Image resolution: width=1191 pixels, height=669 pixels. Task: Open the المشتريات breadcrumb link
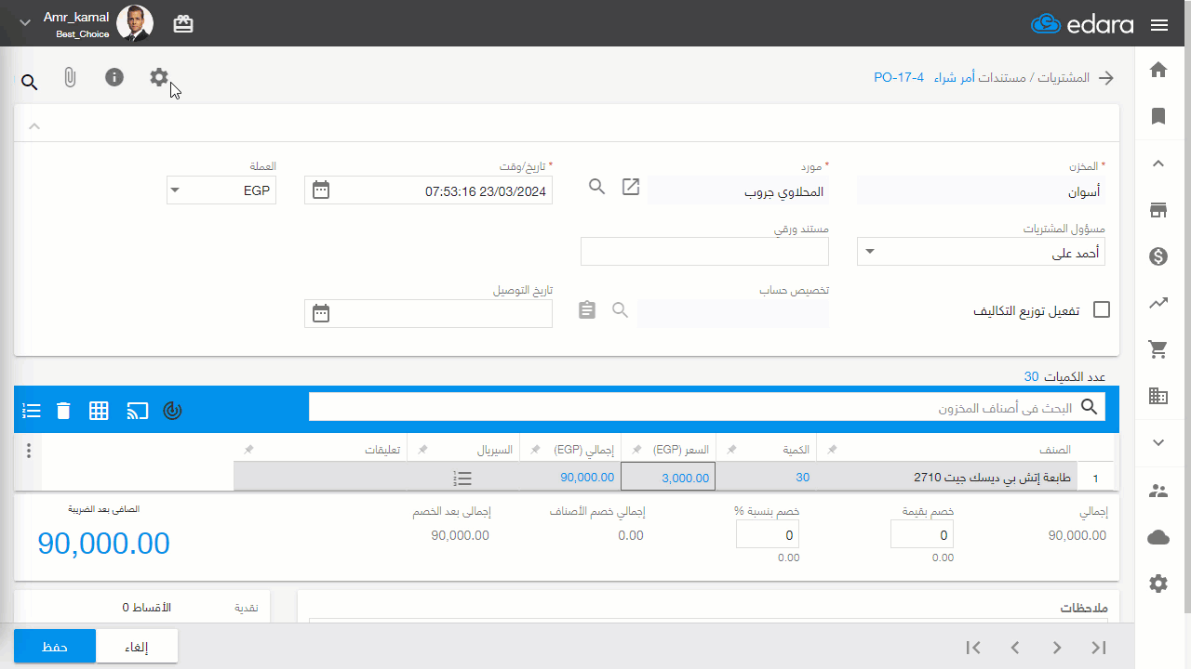[1063, 78]
